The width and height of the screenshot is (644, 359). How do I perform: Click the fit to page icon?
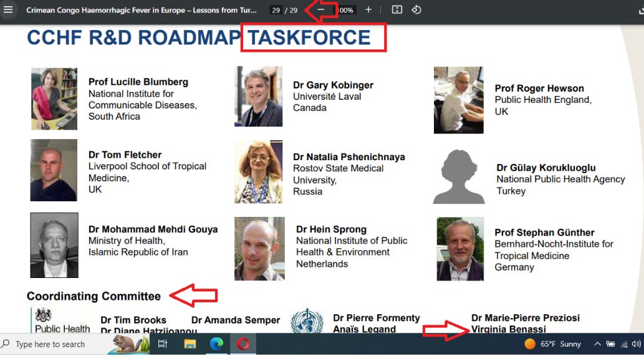click(396, 9)
